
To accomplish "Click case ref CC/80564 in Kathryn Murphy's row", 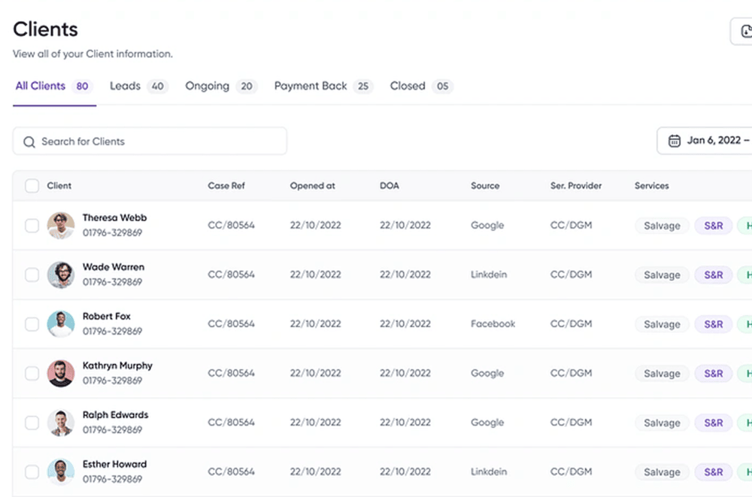I will pos(231,373).
